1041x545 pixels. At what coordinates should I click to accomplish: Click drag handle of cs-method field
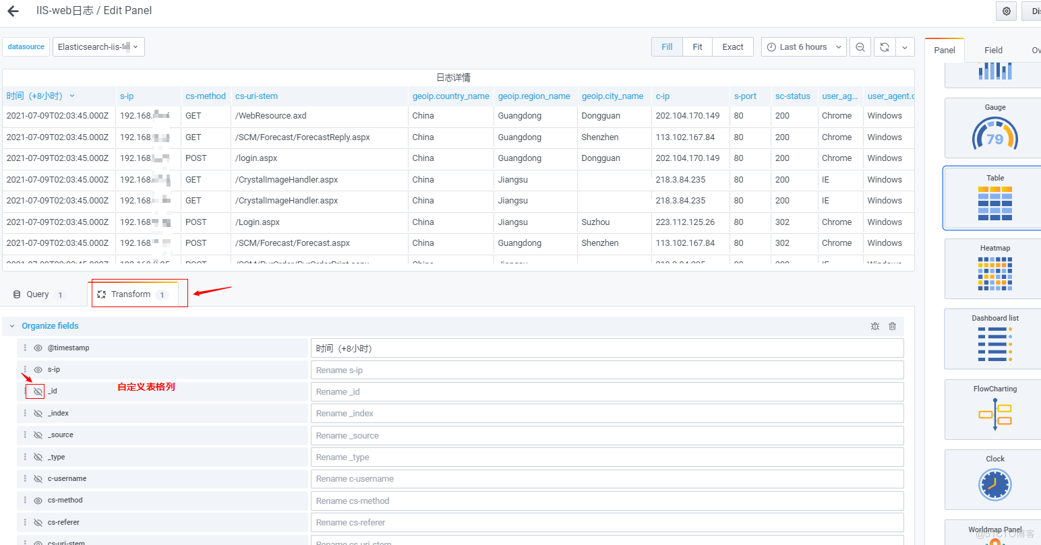click(25, 500)
